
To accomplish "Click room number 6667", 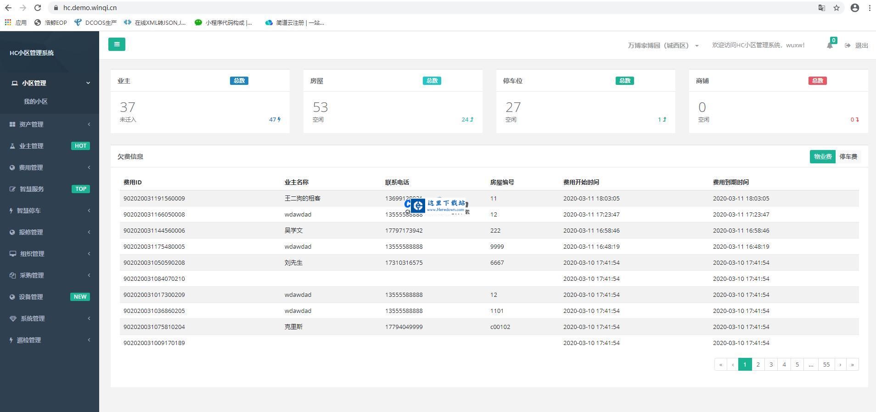I will (497, 262).
